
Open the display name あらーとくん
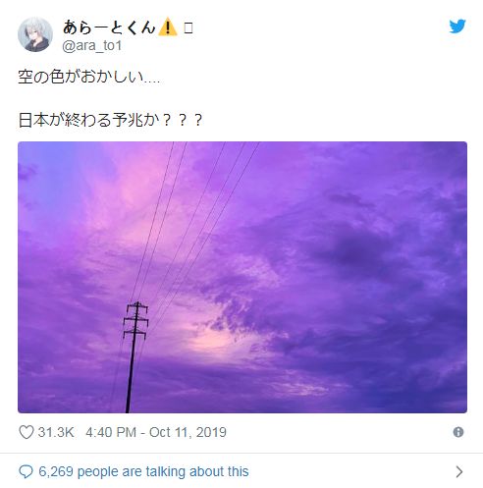[x=109, y=27]
